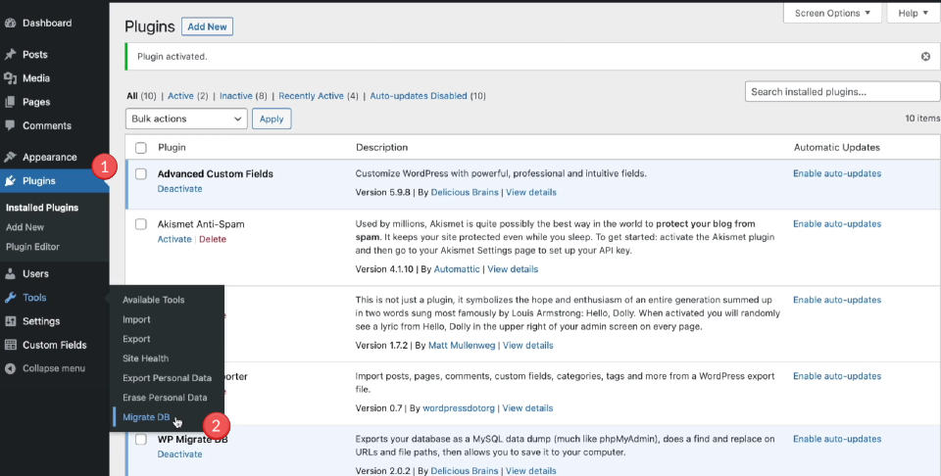This screenshot has width=941, height=476.
Task: Select Add New in Plugins submenu
Action: [x=25, y=227]
